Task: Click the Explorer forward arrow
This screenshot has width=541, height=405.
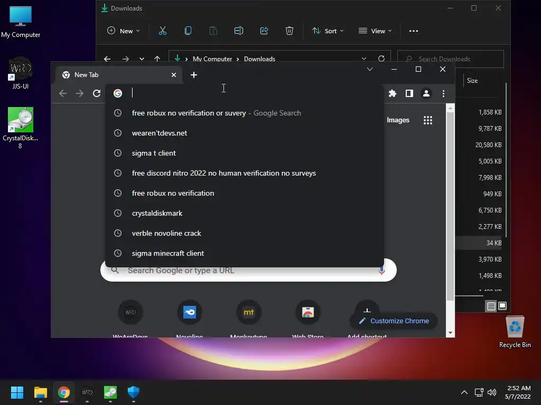Action: coord(126,59)
